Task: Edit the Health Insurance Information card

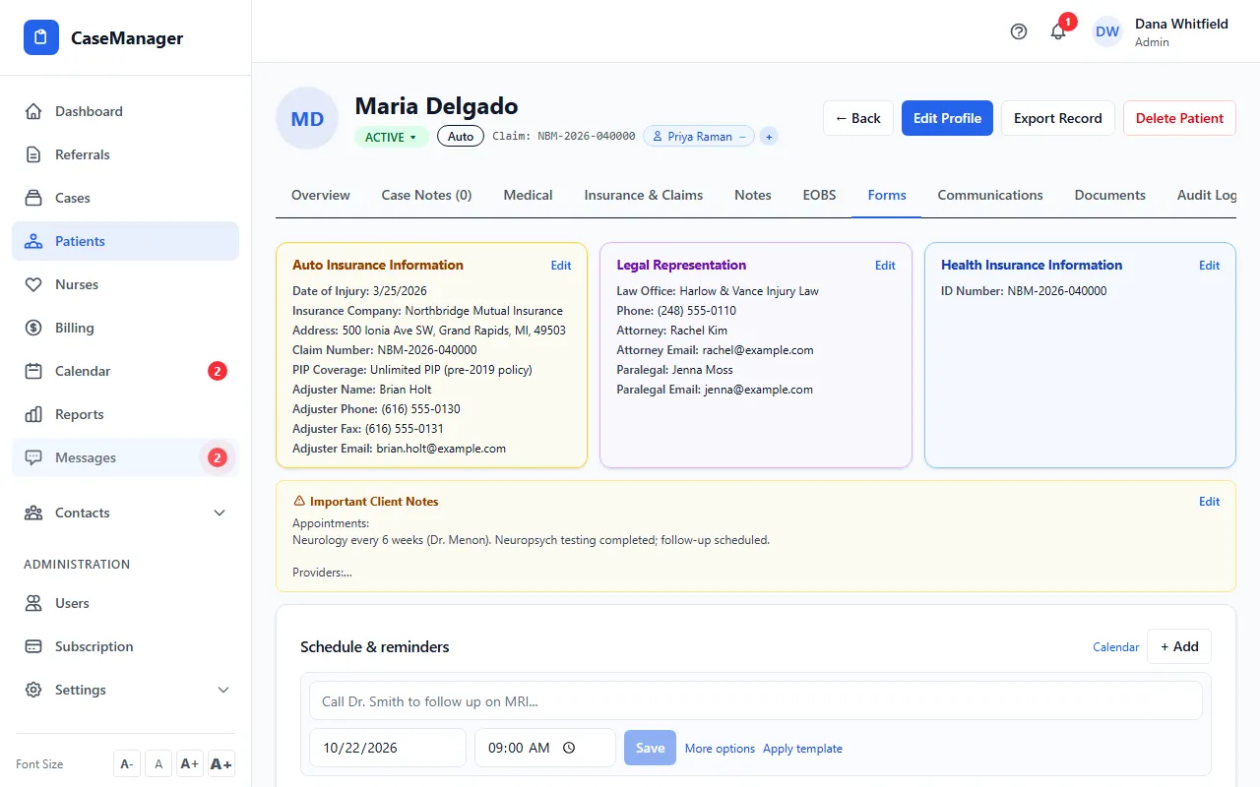Action: point(1210,266)
